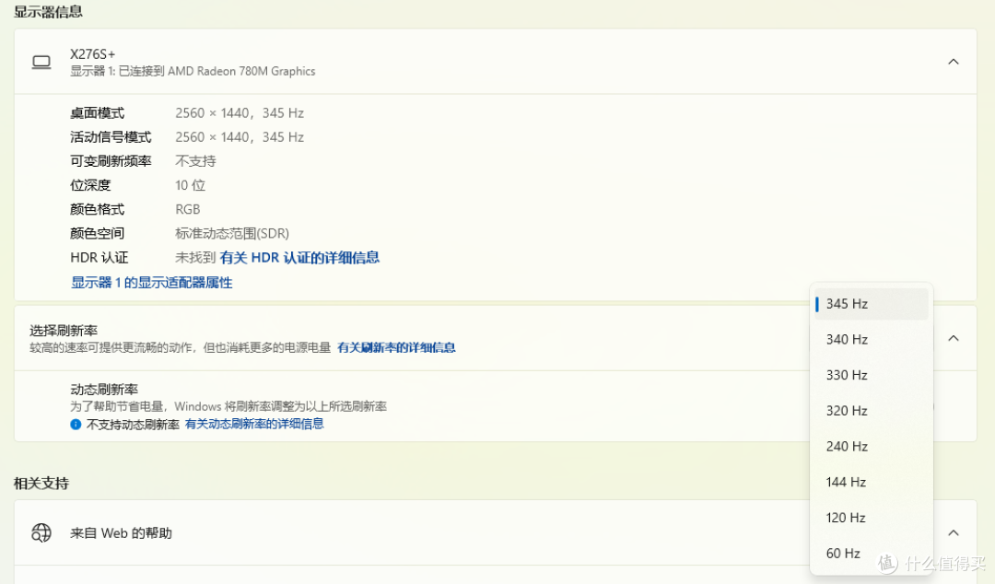
Task: Click the 10 位 bit depth value
Action: coord(191,185)
